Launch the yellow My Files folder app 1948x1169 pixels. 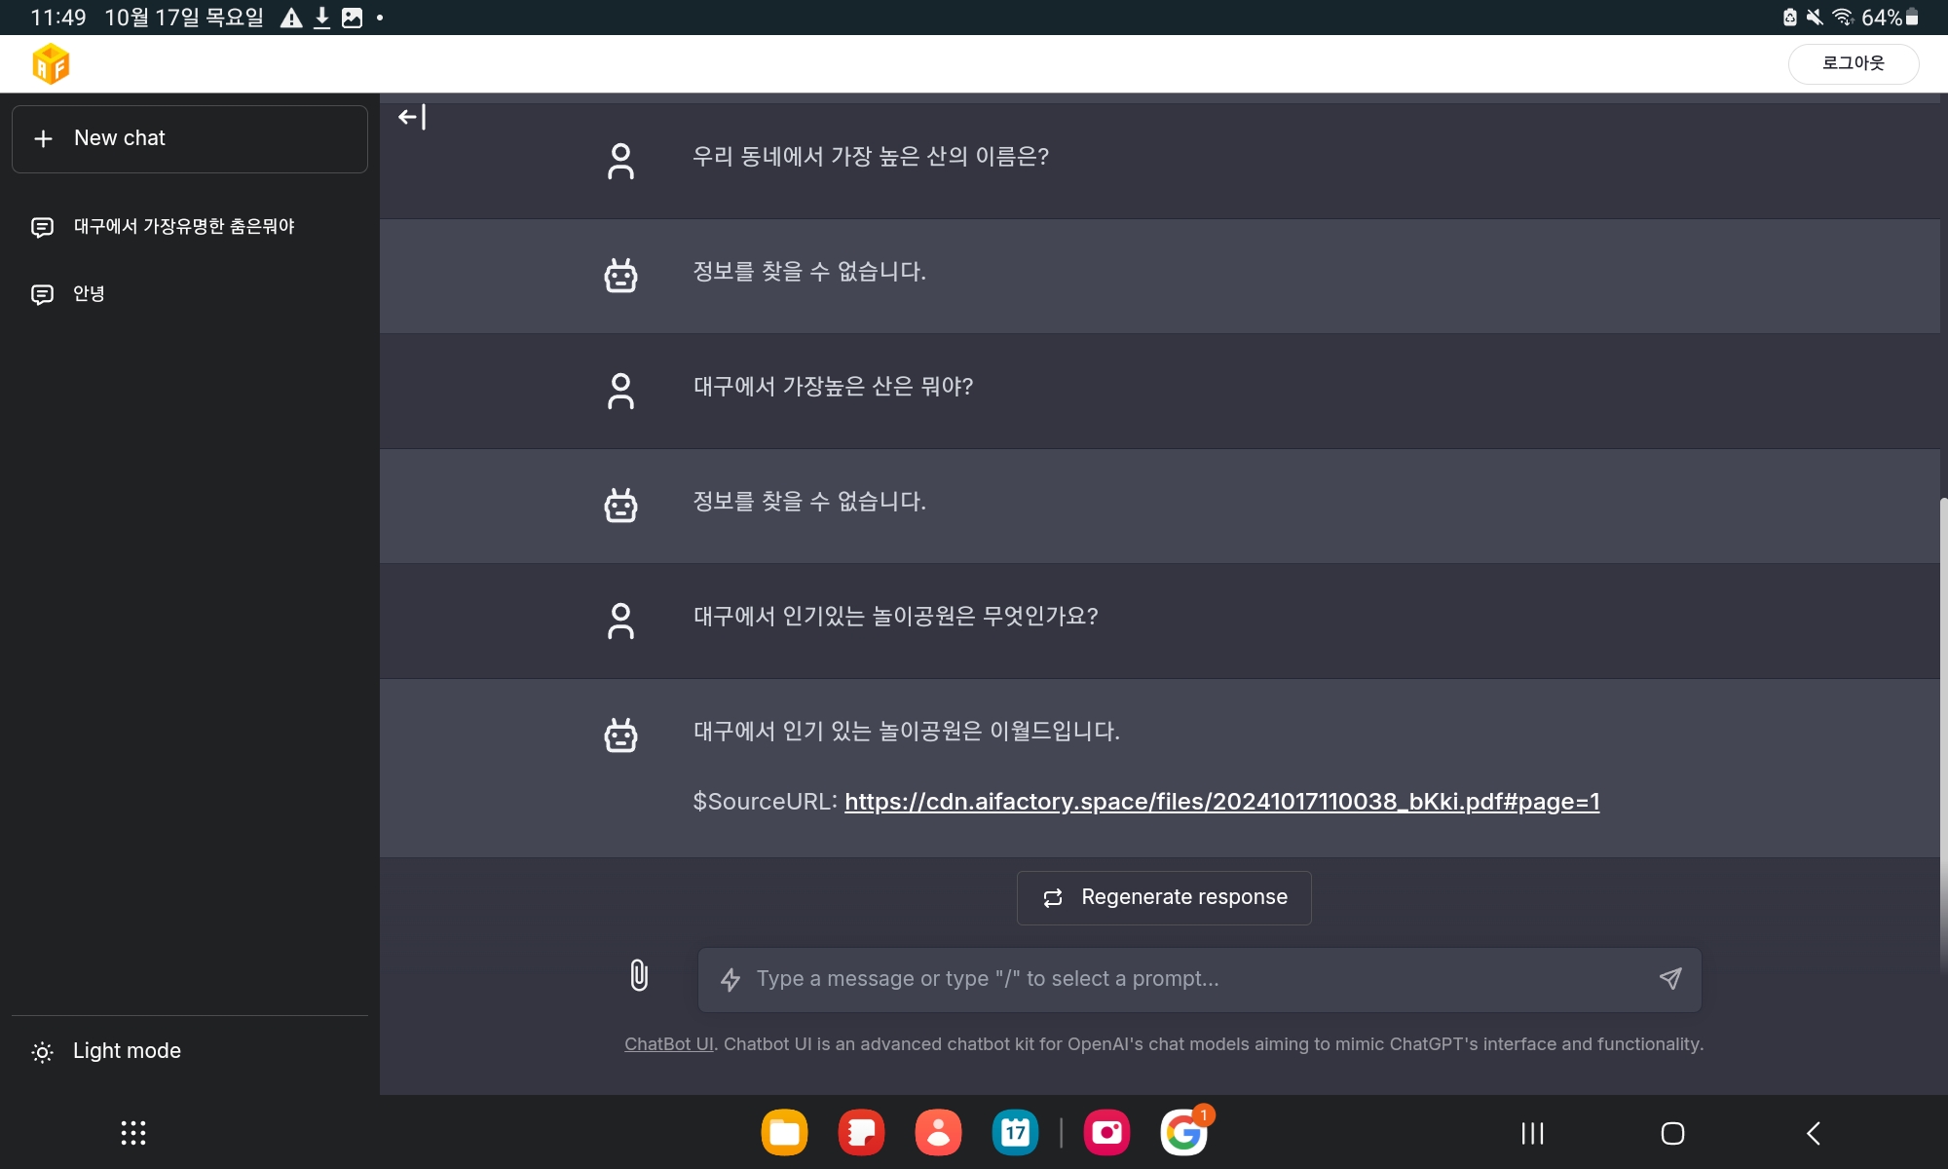(x=784, y=1133)
